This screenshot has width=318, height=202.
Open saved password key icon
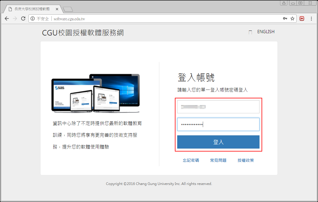[x=285, y=18]
